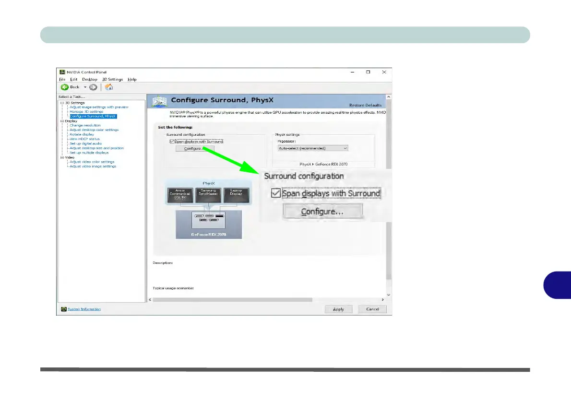
Task: Click the GeForce RTX 2070 card graphic
Action: (x=209, y=225)
